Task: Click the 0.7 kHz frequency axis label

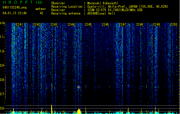Action: tap(2, 94)
